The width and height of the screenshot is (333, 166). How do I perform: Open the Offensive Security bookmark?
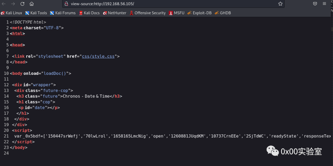[148, 13]
